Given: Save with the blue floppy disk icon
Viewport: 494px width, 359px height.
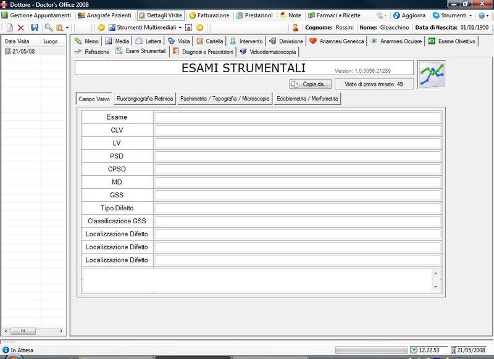Looking at the screenshot, I should pos(35,28).
